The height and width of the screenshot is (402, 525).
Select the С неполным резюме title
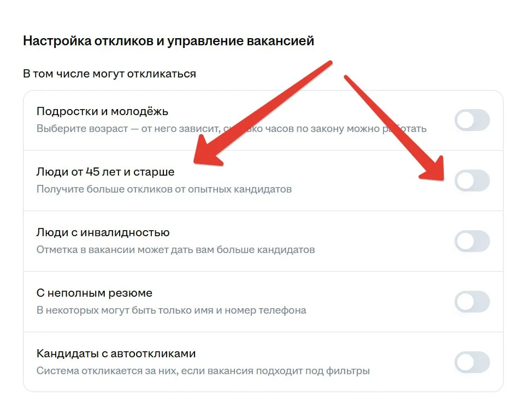point(94,293)
